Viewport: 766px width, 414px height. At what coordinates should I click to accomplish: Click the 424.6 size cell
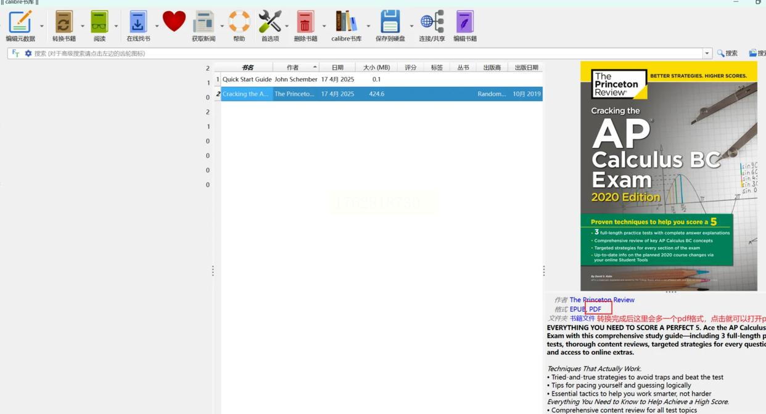[x=376, y=94]
